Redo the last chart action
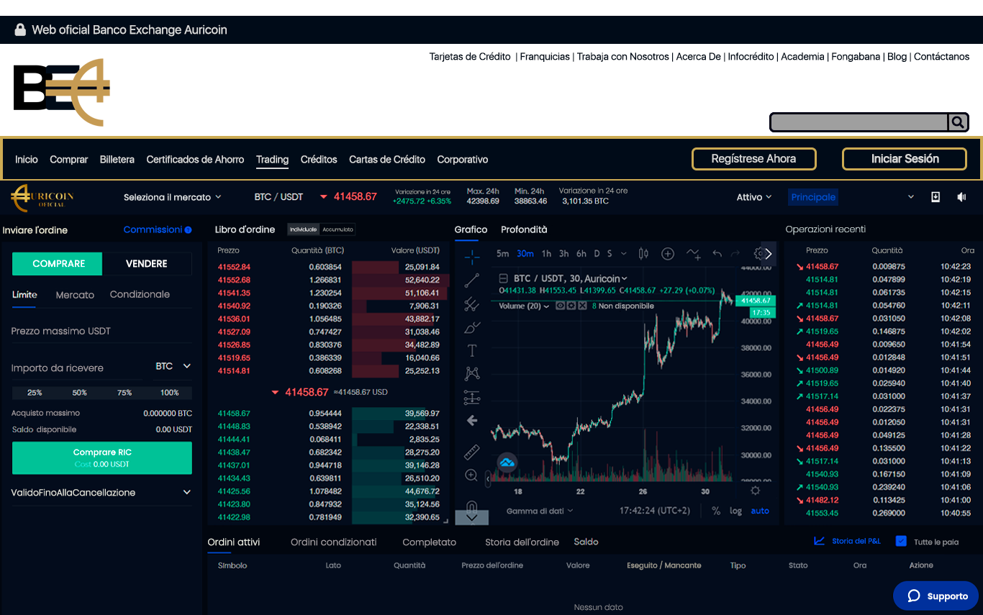The height and width of the screenshot is (615, 983). [x=735, y=253]
